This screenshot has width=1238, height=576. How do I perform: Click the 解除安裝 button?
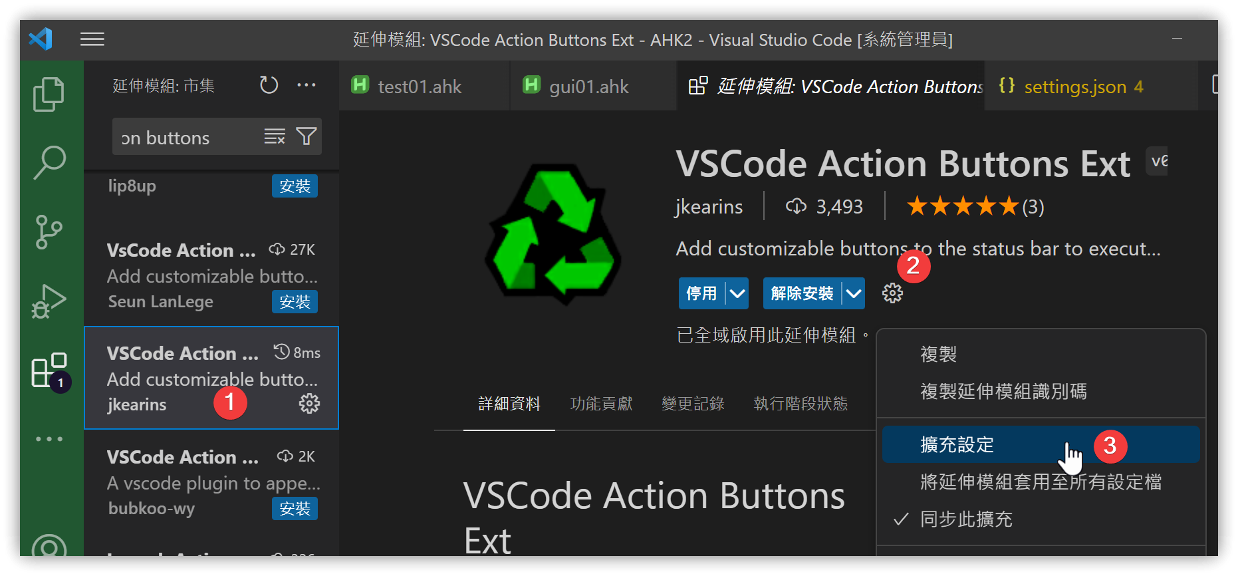click(x=802, y=293)
